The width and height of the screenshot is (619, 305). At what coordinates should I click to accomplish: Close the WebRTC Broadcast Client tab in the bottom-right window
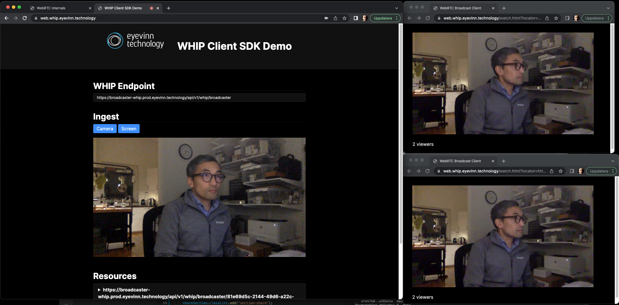point(493,161)
